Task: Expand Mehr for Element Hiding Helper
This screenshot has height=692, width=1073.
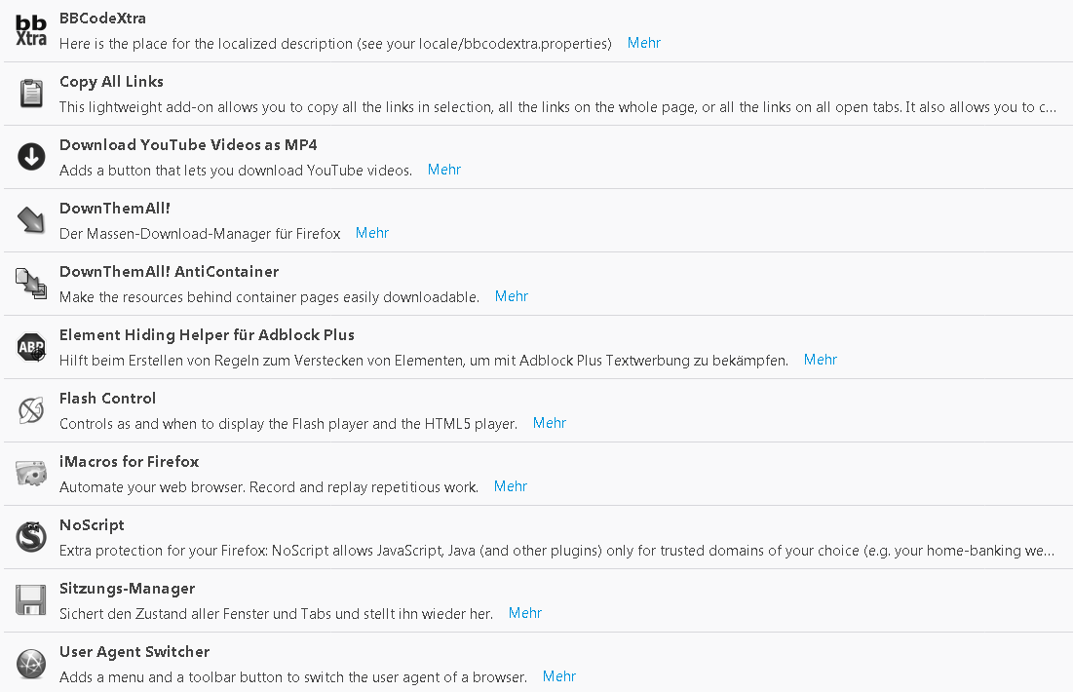Action: (821, 360)
